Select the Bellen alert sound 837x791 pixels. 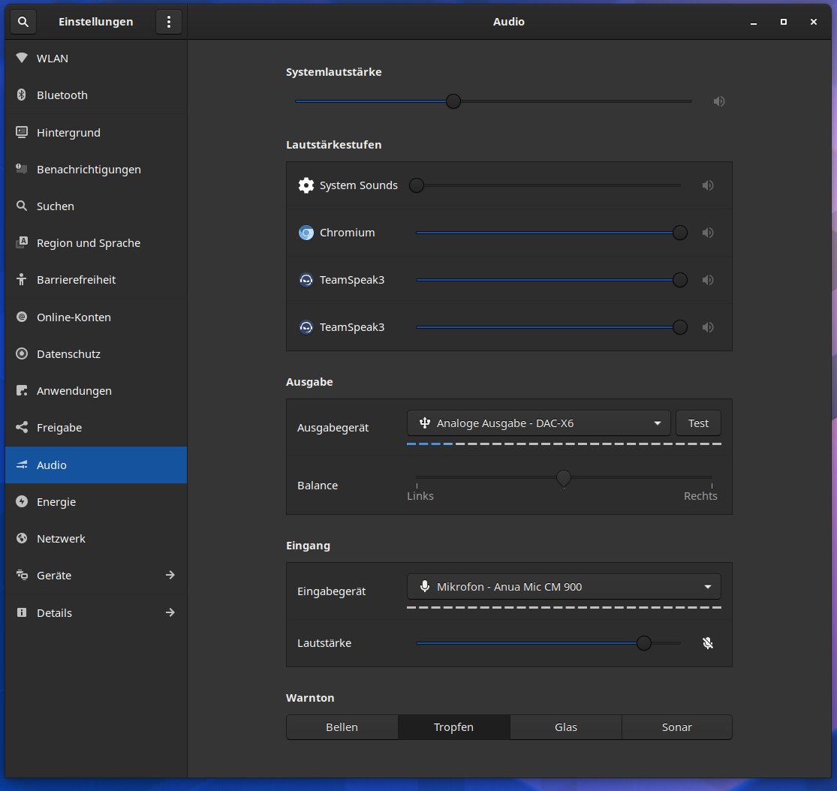[x=342, y=727]
